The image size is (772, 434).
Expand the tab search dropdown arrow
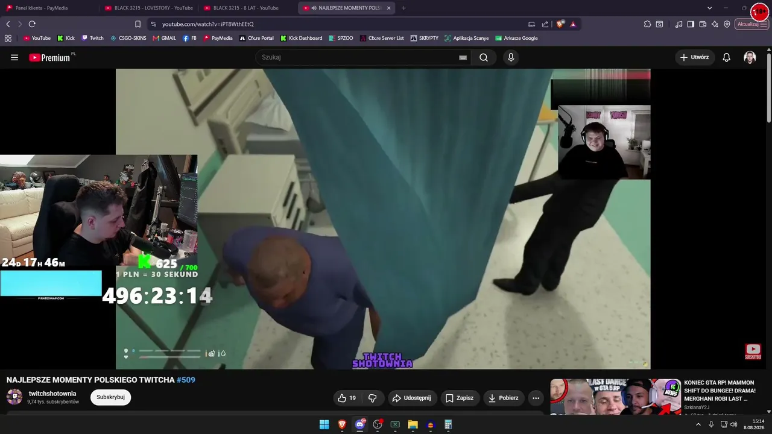pyautogui.click(x=709, y=8)
